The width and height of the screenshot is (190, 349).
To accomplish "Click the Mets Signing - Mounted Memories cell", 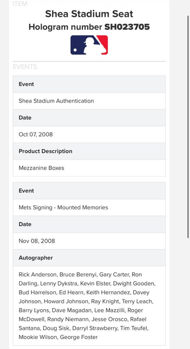I will click(89, 208).
